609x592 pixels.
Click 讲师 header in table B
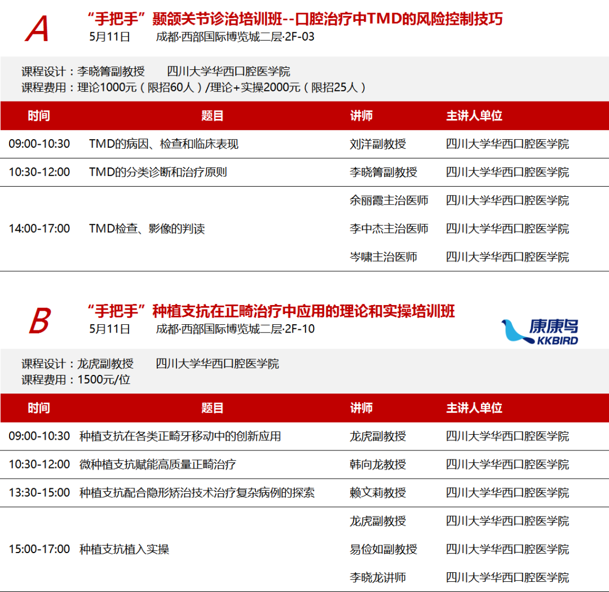click(x=361, y=408)
